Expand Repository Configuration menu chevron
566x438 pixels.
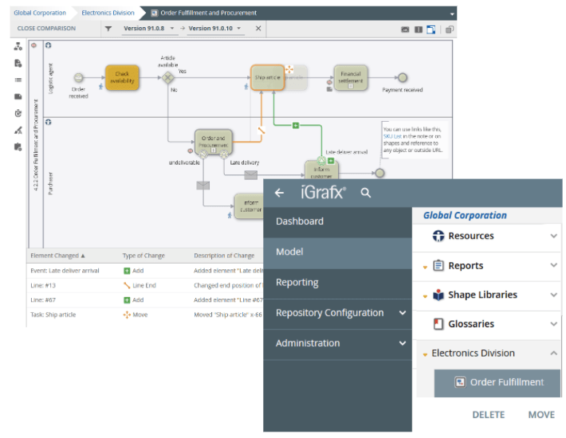[403, 313]
